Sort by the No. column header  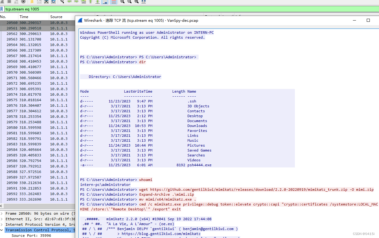coord(9,17)
